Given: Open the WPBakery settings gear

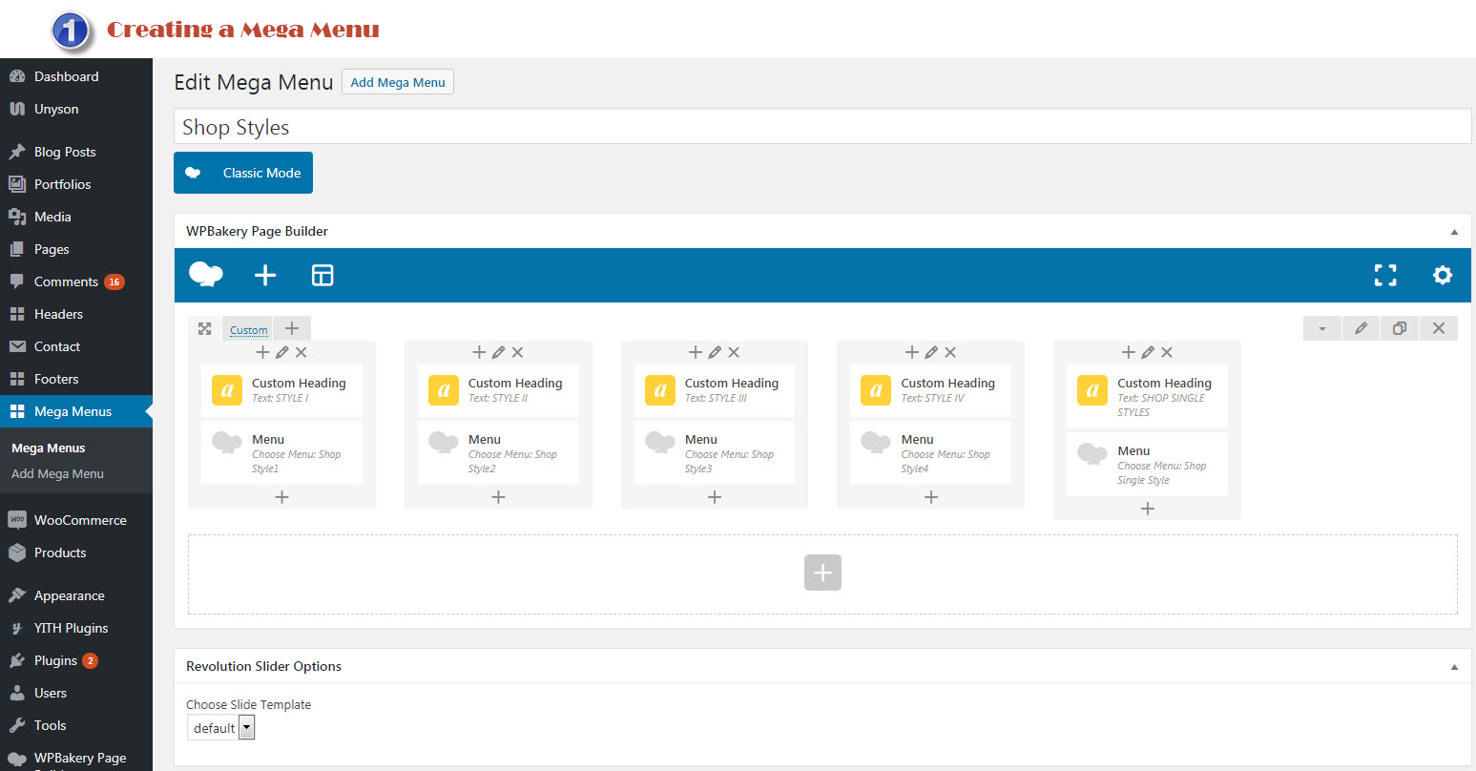Looking at the screenshot, I should tap(1442, 275).
